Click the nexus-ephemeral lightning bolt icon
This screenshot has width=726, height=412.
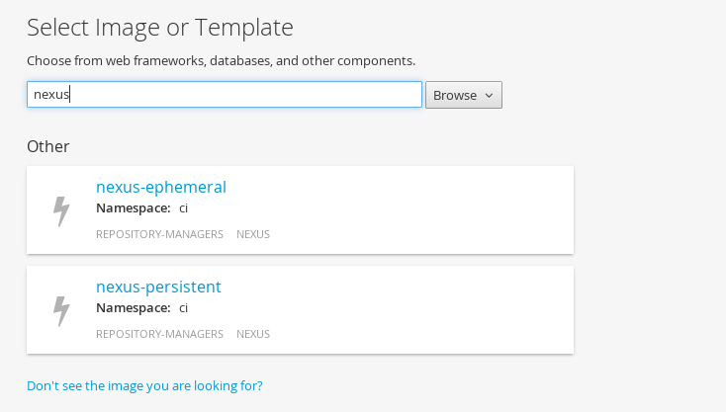click(x=61, y=211)
